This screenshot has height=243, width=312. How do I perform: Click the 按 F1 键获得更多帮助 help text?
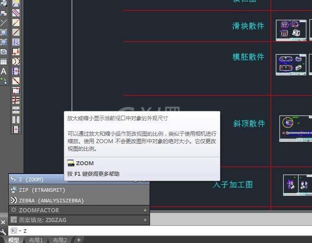coord(93,174)
